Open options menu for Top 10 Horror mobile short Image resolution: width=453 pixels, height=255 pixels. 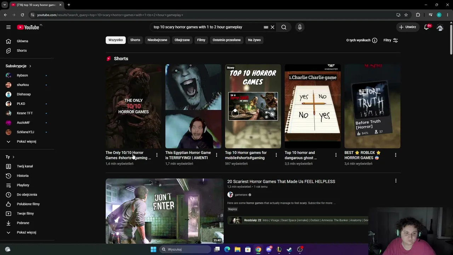(276, 155)
